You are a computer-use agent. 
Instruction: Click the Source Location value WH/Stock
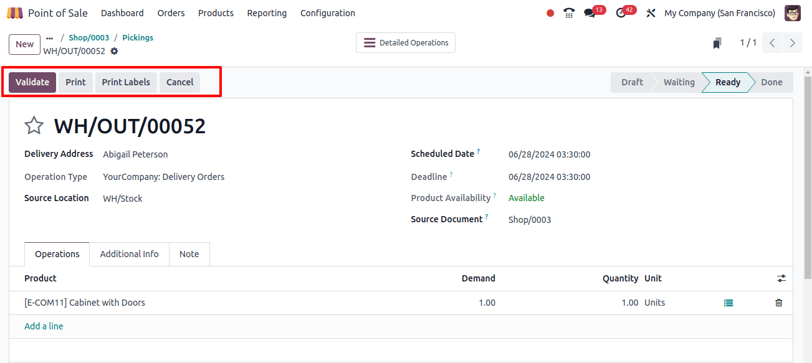click(x=123, y=199)
